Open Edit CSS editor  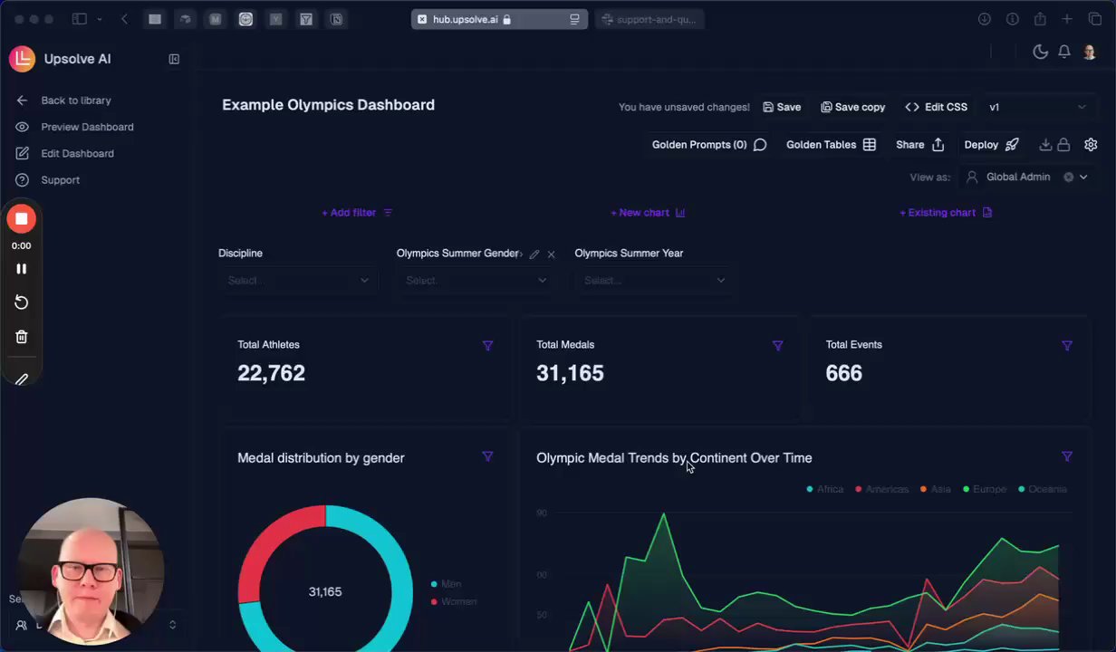937,107
